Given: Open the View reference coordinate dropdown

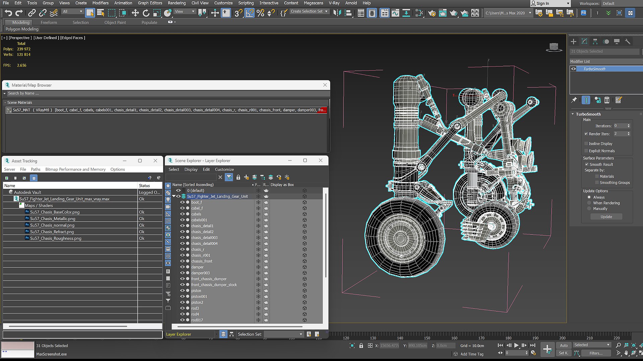Looking at the screenshot, I should (185, 12).
